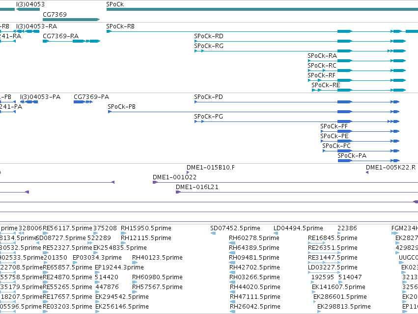Click the RH03266.5prime EST label

(254, 277)
